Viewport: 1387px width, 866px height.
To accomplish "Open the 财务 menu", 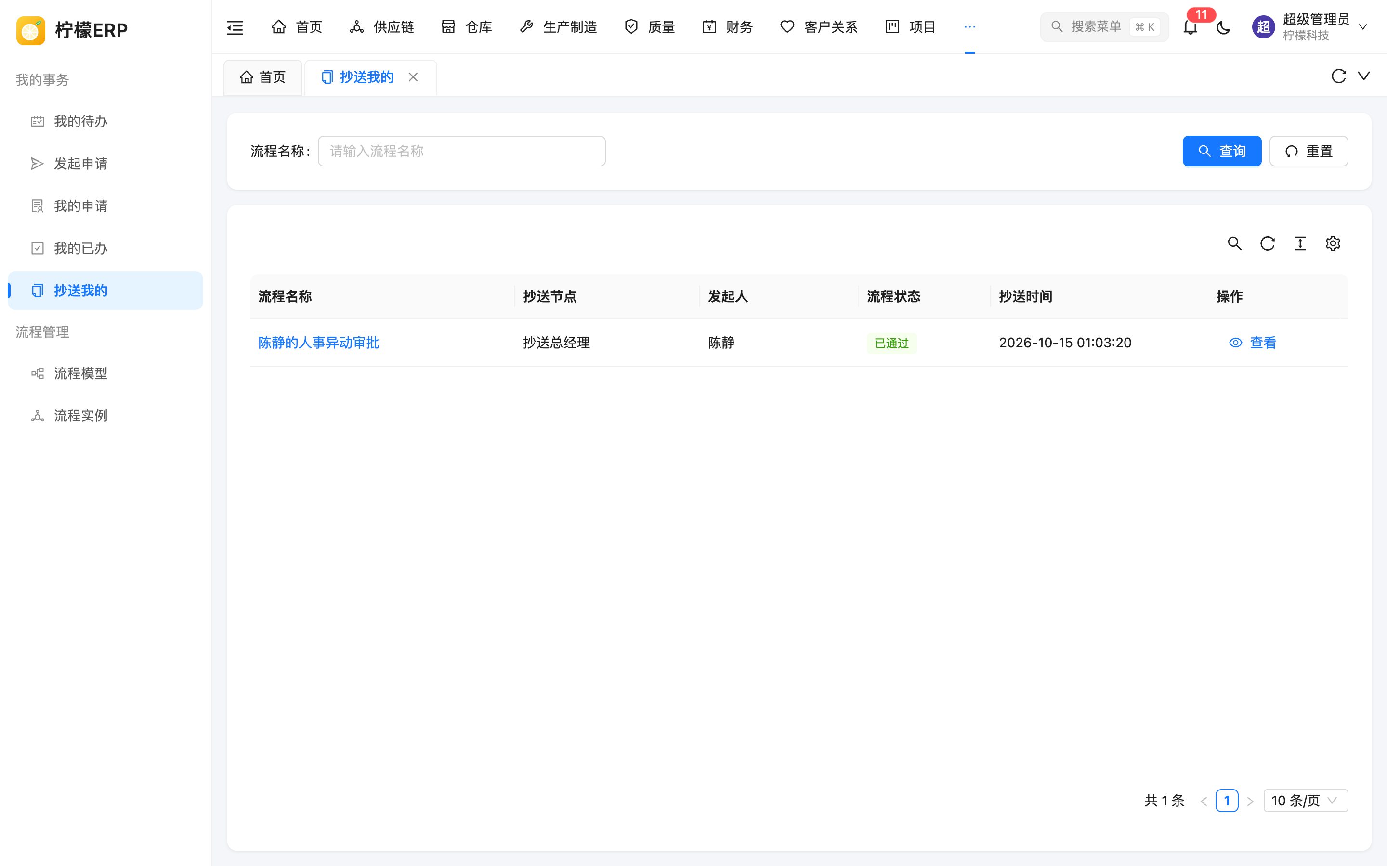I will 727,27.
